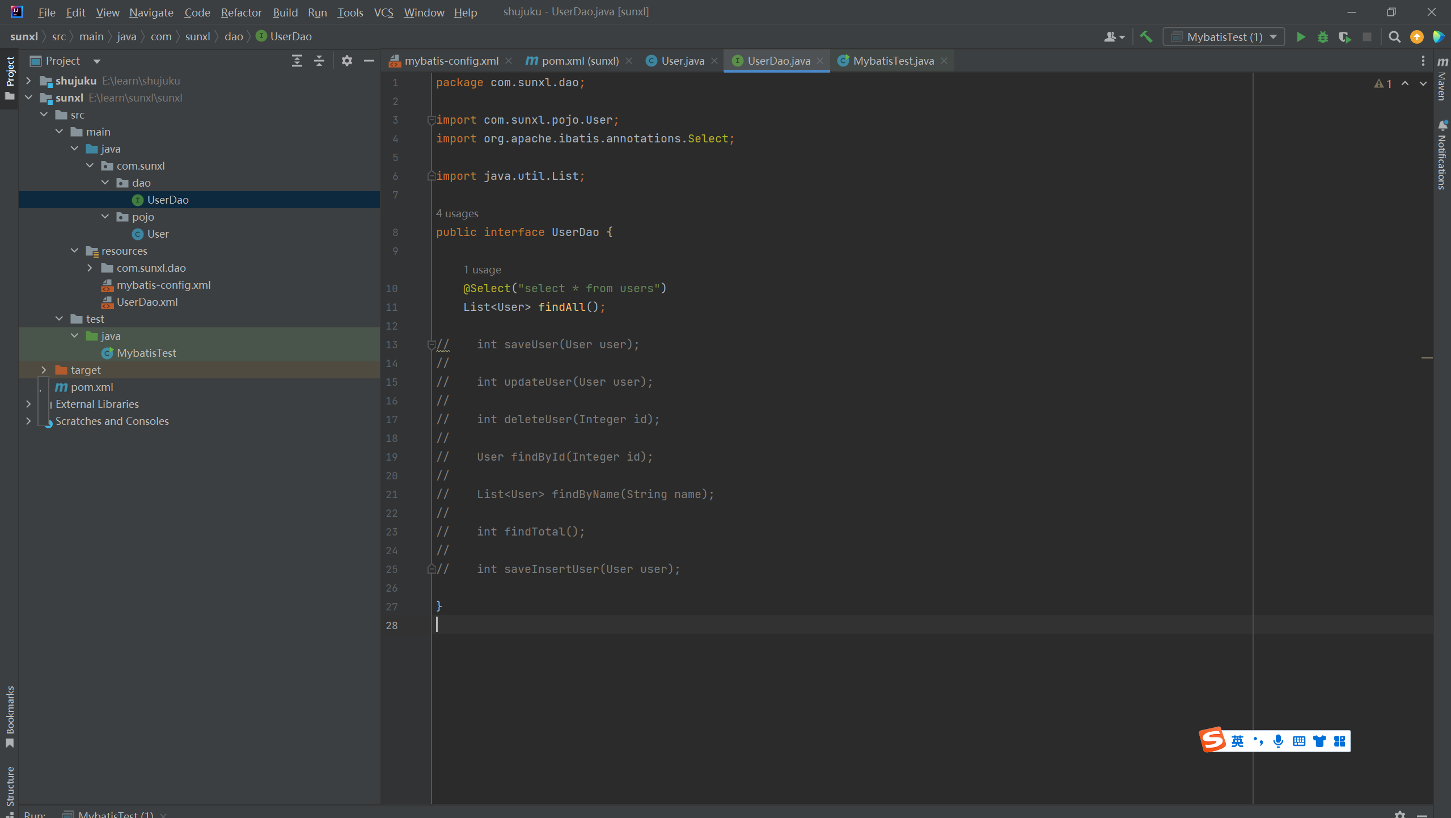This screenshot has height=818, width=1451.
Task: Open Project panel settings gear
Action: pos(347,61)
